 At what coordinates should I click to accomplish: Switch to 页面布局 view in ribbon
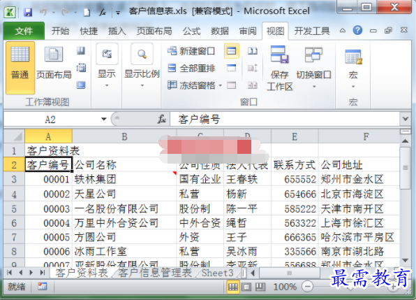(x=54, y=63)
